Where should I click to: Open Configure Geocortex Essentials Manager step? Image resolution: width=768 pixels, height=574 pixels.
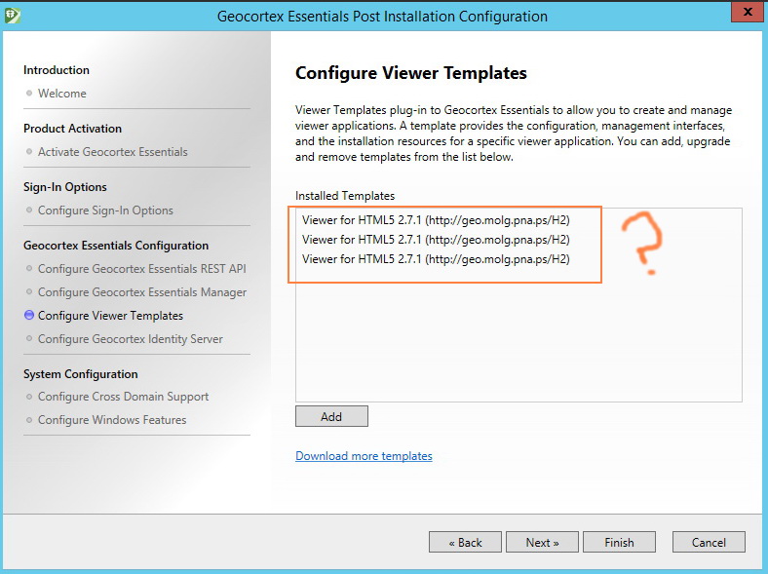[x=142, y=292]
